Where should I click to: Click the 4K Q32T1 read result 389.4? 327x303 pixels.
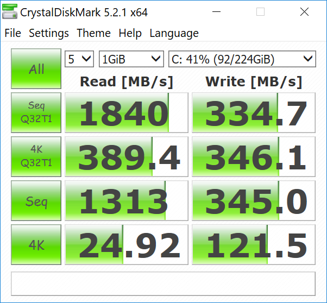pyautogui.click(x=127, y=156)
